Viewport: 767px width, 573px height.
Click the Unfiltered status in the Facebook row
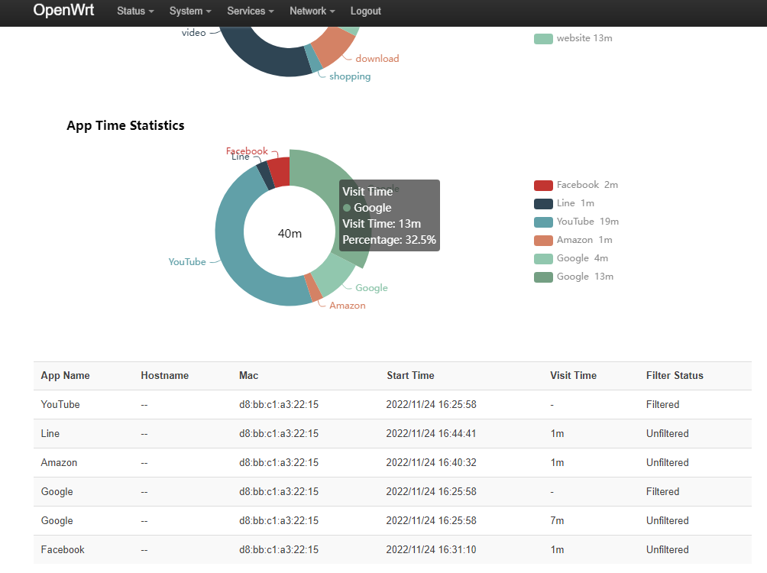click(x=667, y=549)
